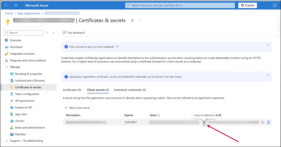Screen dimensions: 281x147
Task: Open Quickstart in the sidebar
Action: click(16, 47)
